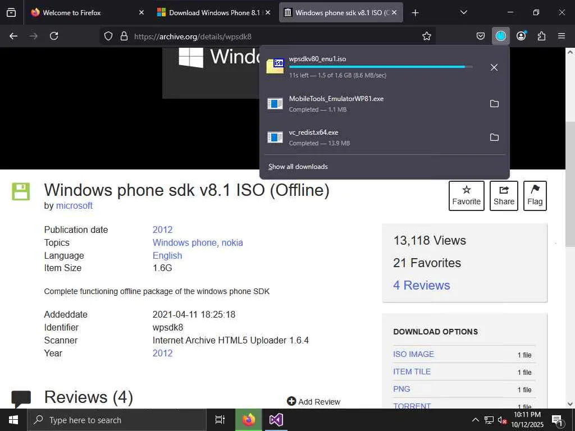Viewport: 575px width, 431px height.
Task: Open the English language link
Action: pos(167,255)
